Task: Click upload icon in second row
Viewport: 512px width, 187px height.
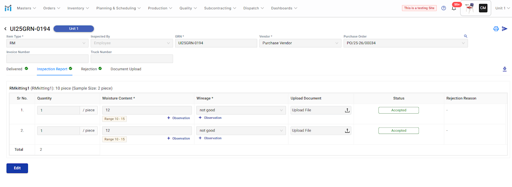Action: (347, 131)
